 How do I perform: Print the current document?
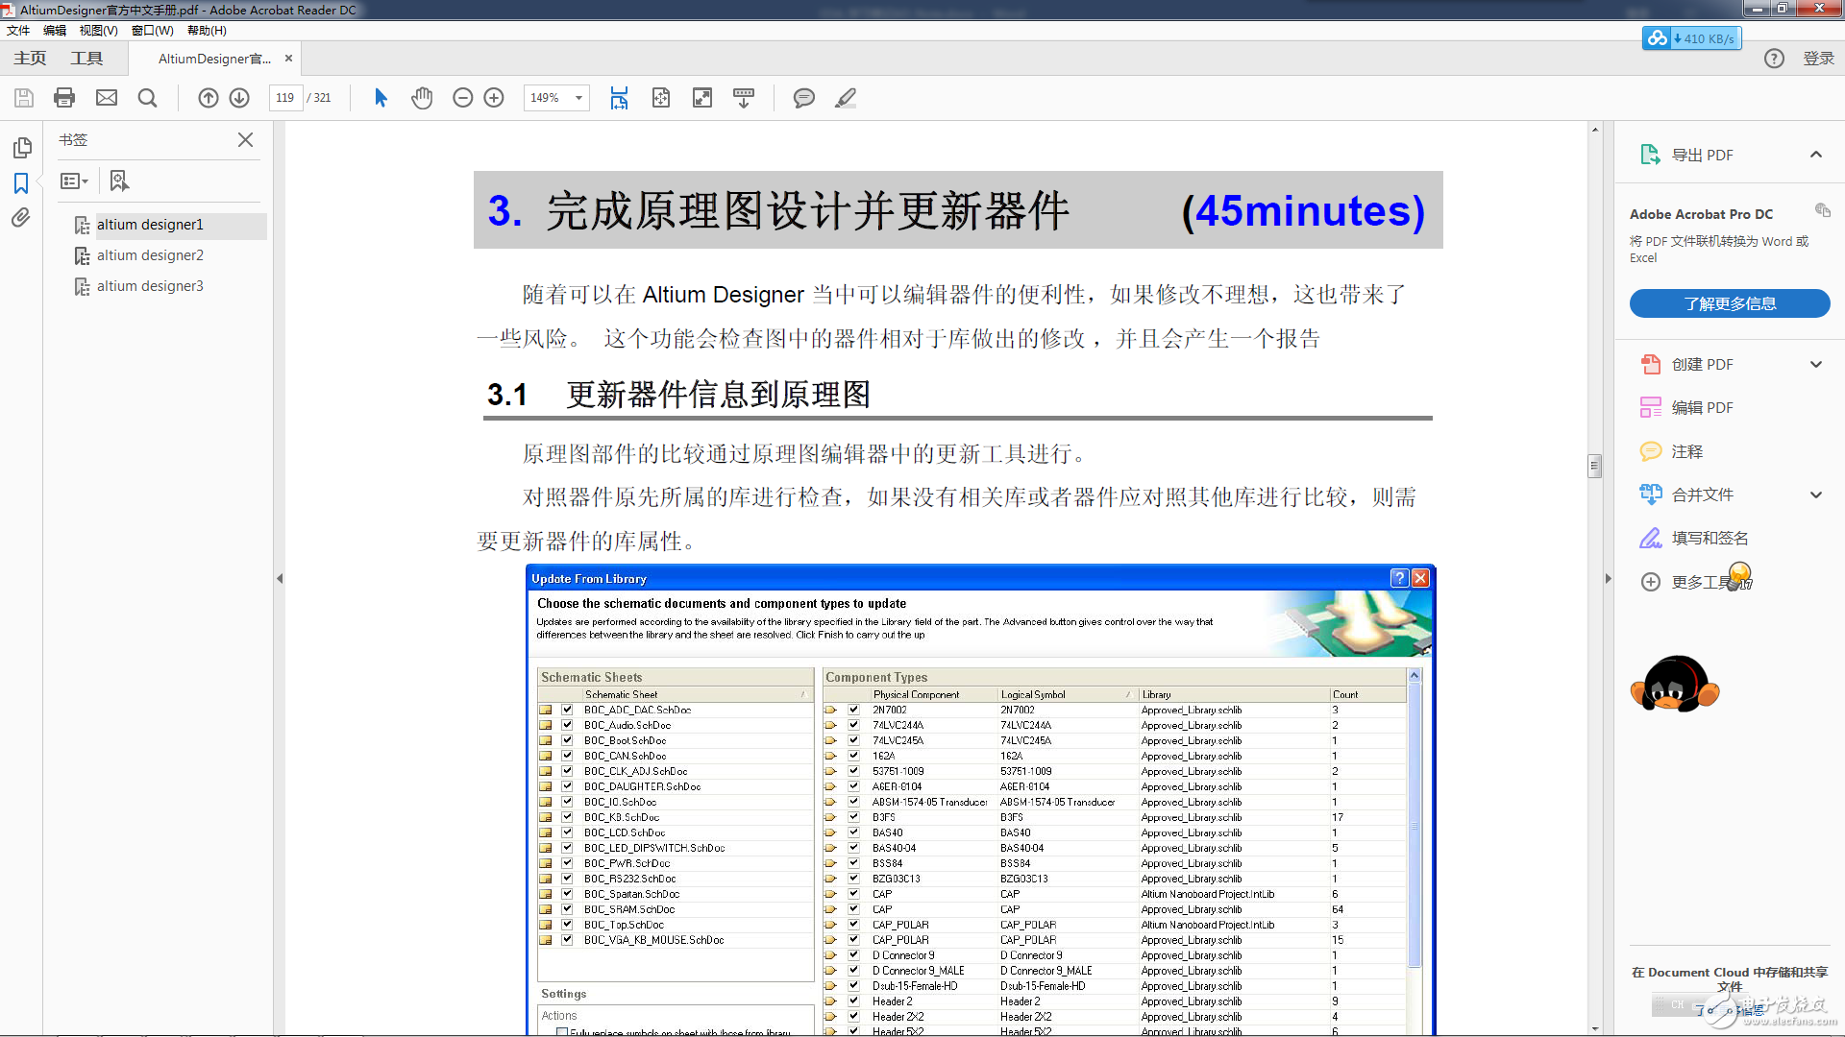tap(63, 97)
